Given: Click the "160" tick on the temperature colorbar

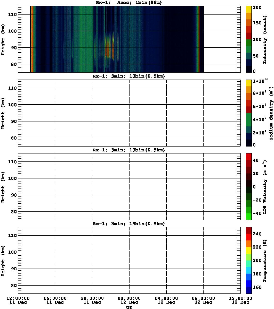Looking at the screenshot, I should pos(257,287).
